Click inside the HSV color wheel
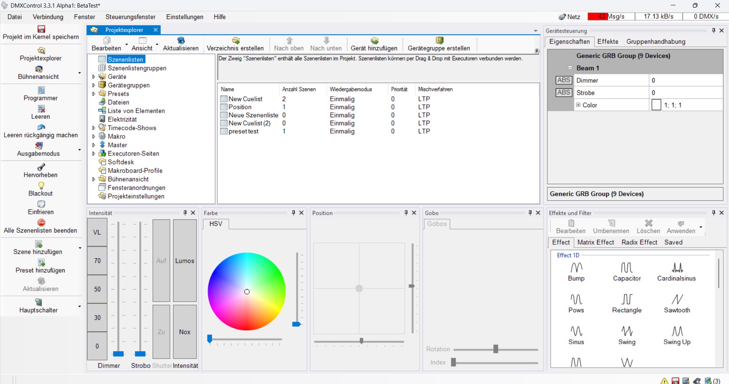The width and height of the screenshot is (729, 384). [x=247, y=291]
